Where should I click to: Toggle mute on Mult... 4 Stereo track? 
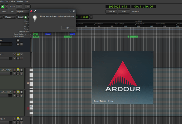pyautogui.click(x=18, y=70)
